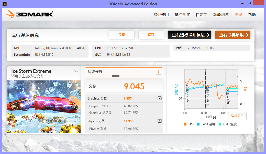This screenshot has height=154, width=266.
Task: Click 查看运行详细信息 button
Action: click(x=190, y=35)
